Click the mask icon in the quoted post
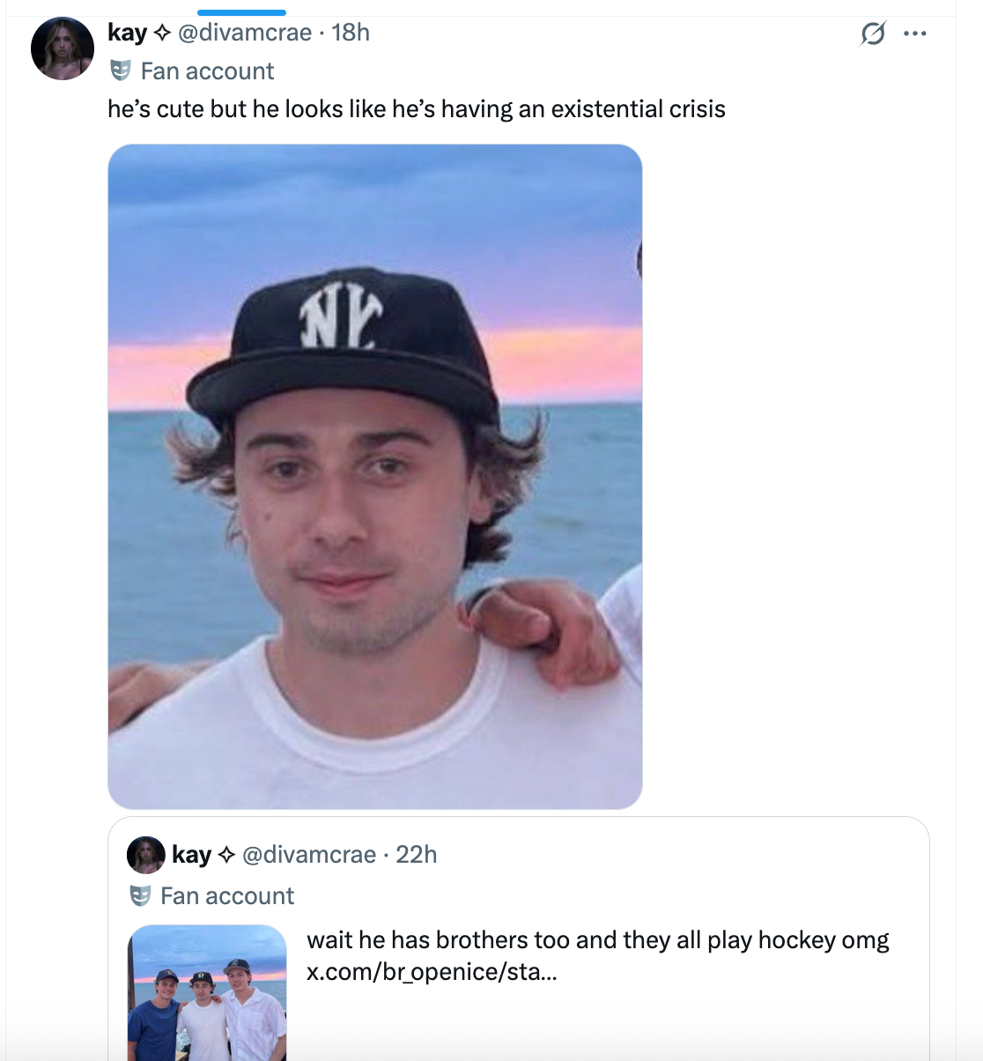 pyautogui.click(x=140, y=896)
